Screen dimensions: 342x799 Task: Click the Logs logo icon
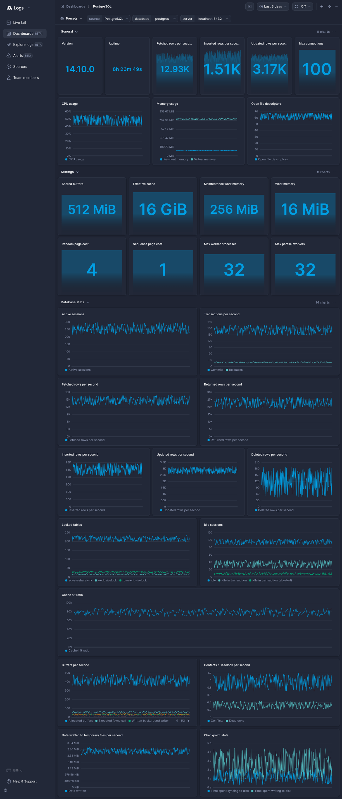9,8
